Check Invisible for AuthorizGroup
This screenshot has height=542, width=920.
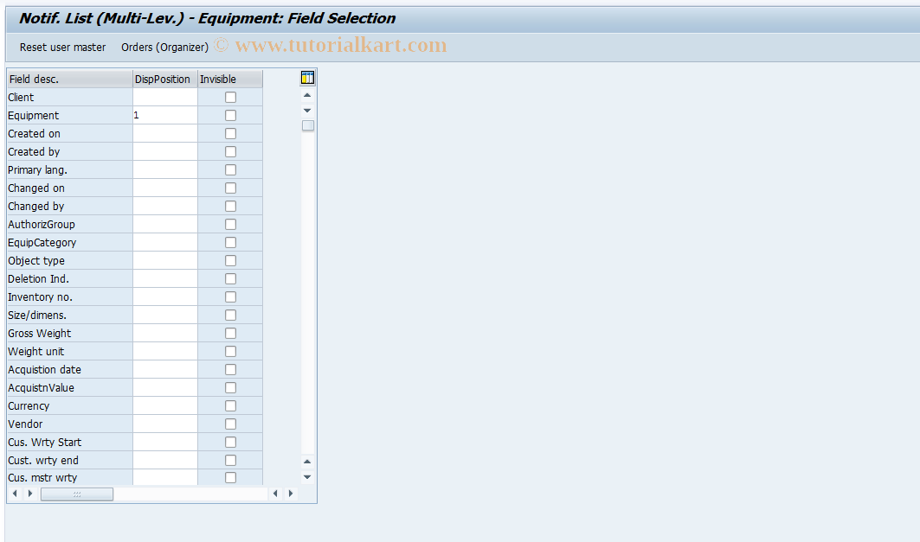click(230, 225)
